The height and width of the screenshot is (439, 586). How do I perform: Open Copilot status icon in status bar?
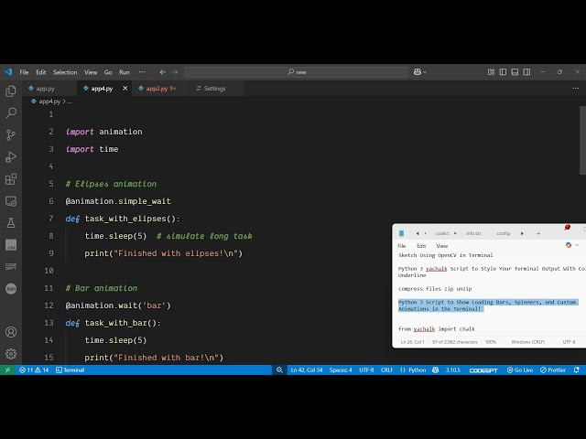click(436, 369)
